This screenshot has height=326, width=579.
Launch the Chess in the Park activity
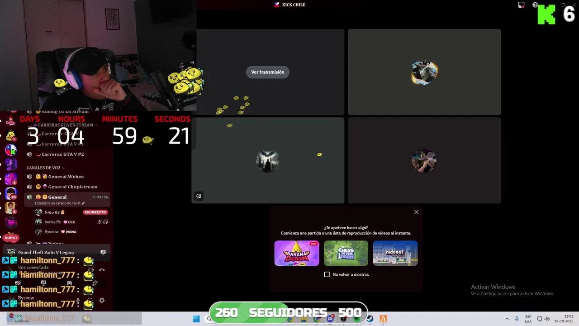pos(346,253)
